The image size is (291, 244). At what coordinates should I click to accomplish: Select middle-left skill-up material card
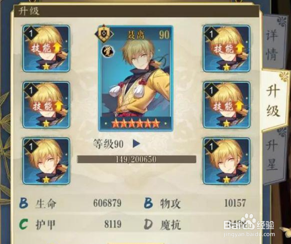46,105
